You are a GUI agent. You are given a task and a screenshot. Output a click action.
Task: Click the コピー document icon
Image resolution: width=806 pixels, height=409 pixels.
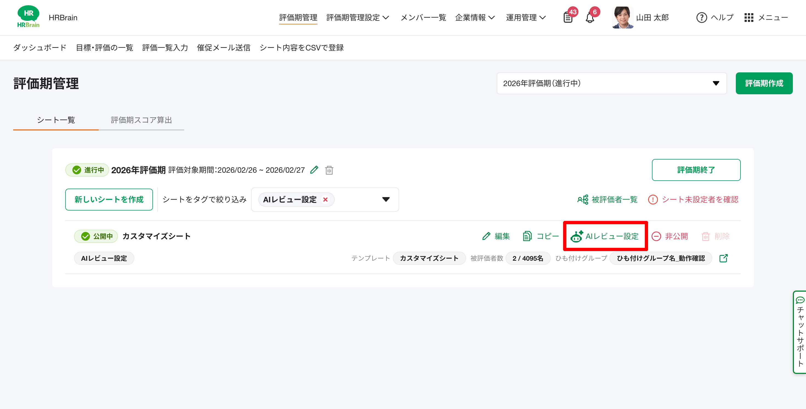[527, 236]
